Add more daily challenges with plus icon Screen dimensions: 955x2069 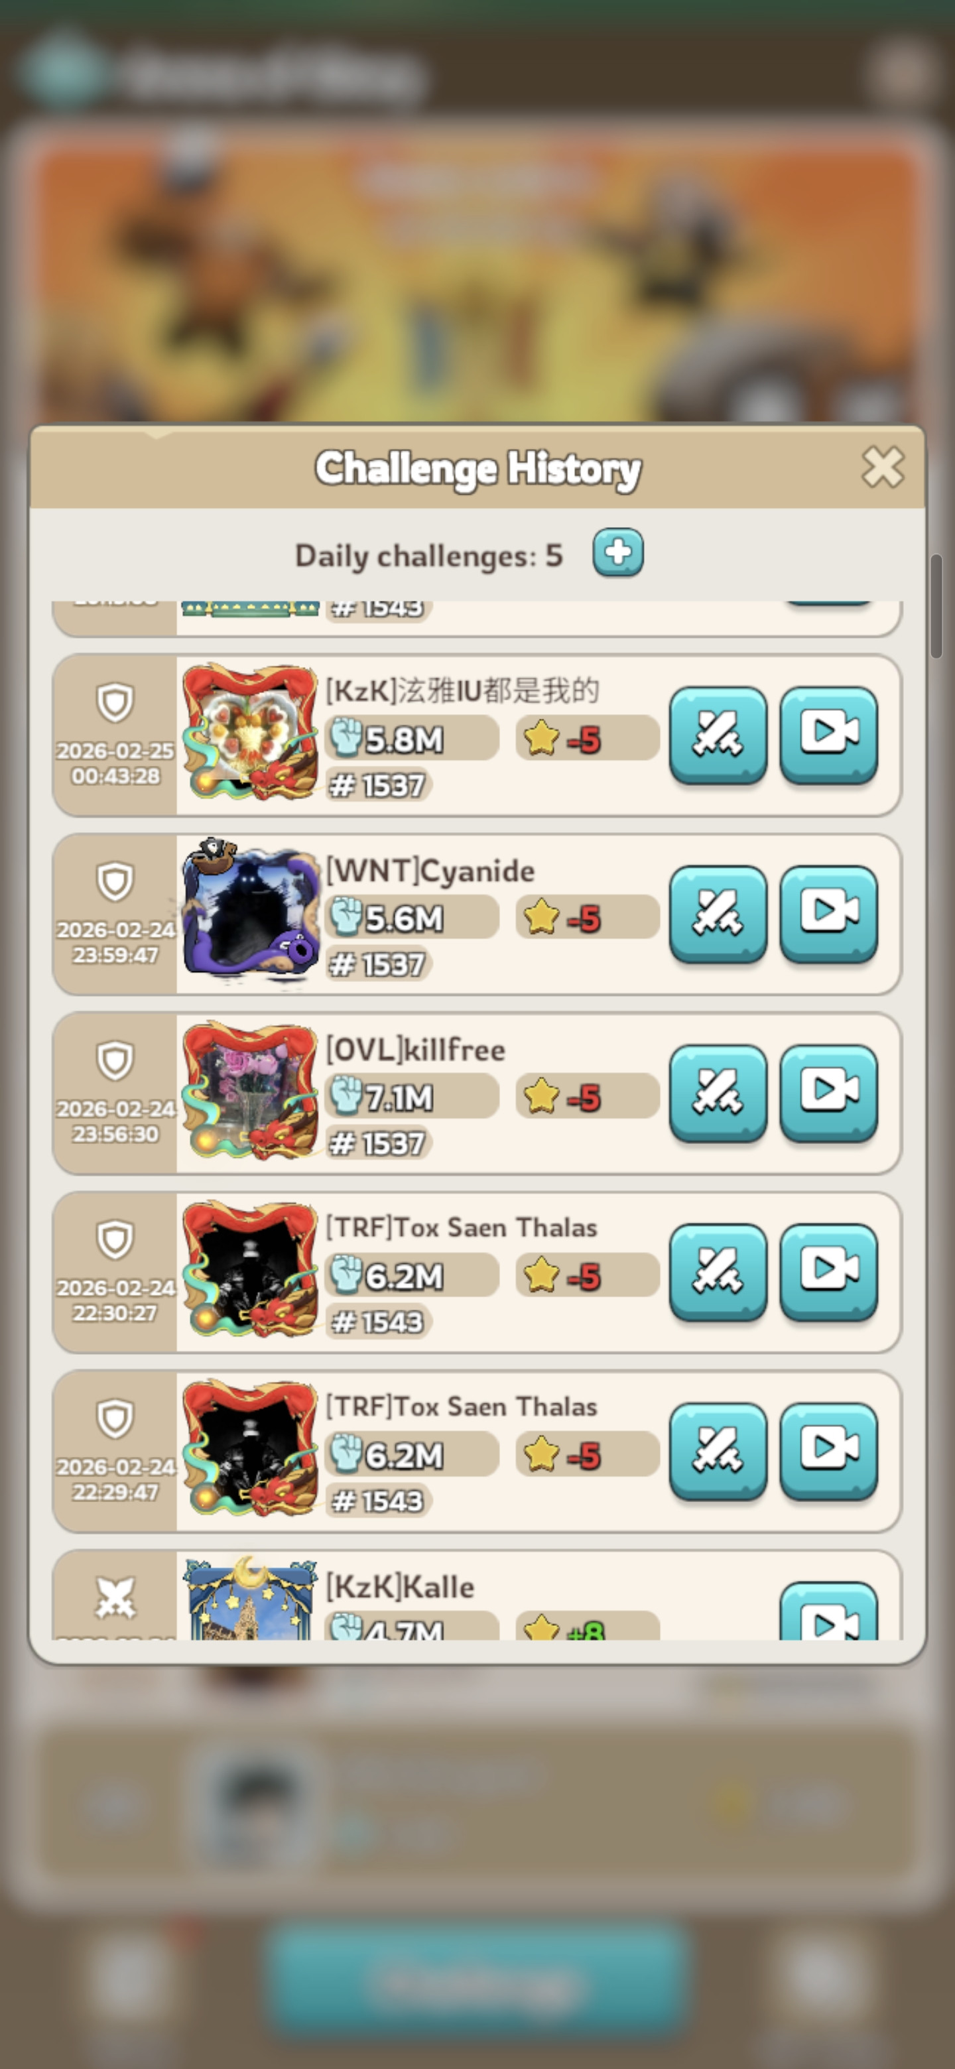point(617,552)
